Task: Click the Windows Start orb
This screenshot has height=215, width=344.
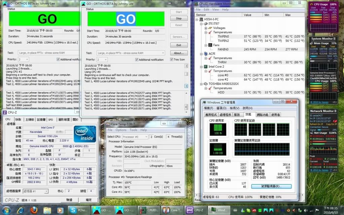Action: coord(6,210)
